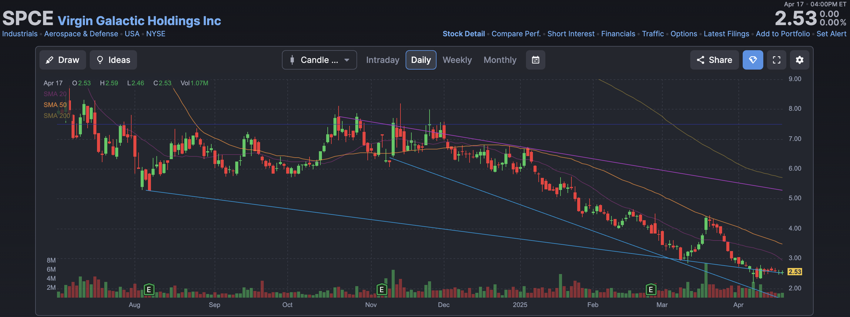850x317 pixels.
Task: Set Alert for SPCE
Action: click(831, 34)
